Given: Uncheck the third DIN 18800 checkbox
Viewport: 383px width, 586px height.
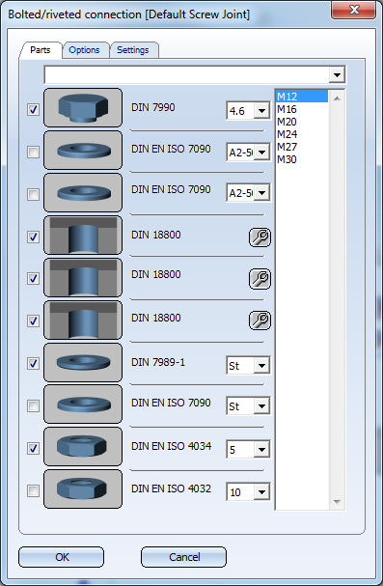Looking at the screenshot, I should pyautogui.click(x=33, y=321).
